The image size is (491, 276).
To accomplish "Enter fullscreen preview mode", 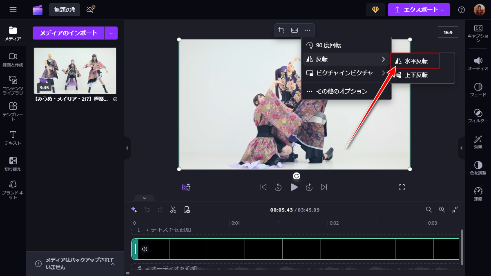I will (x=402, y=187).
